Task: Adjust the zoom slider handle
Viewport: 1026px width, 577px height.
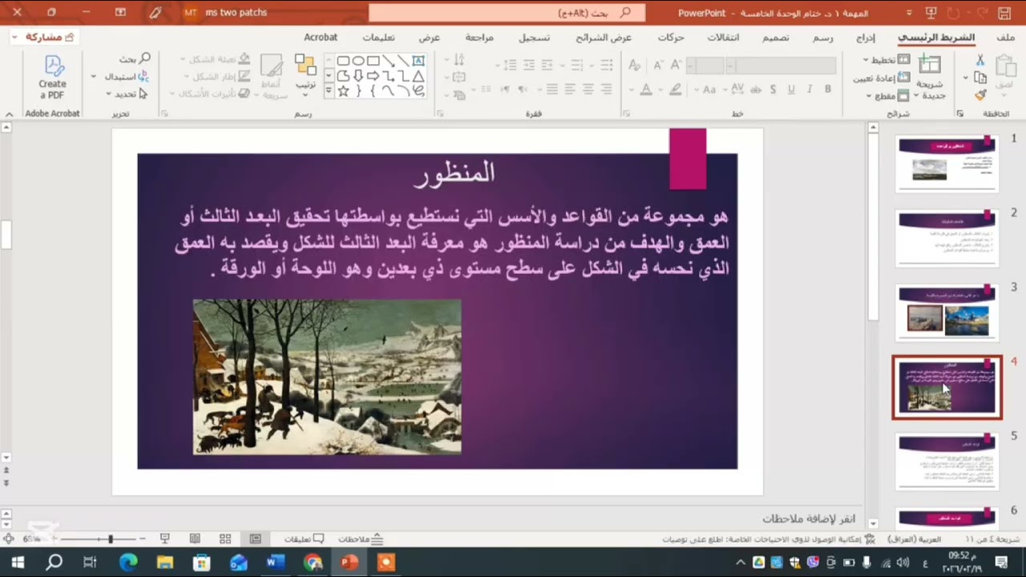Action: coord(111,539)
